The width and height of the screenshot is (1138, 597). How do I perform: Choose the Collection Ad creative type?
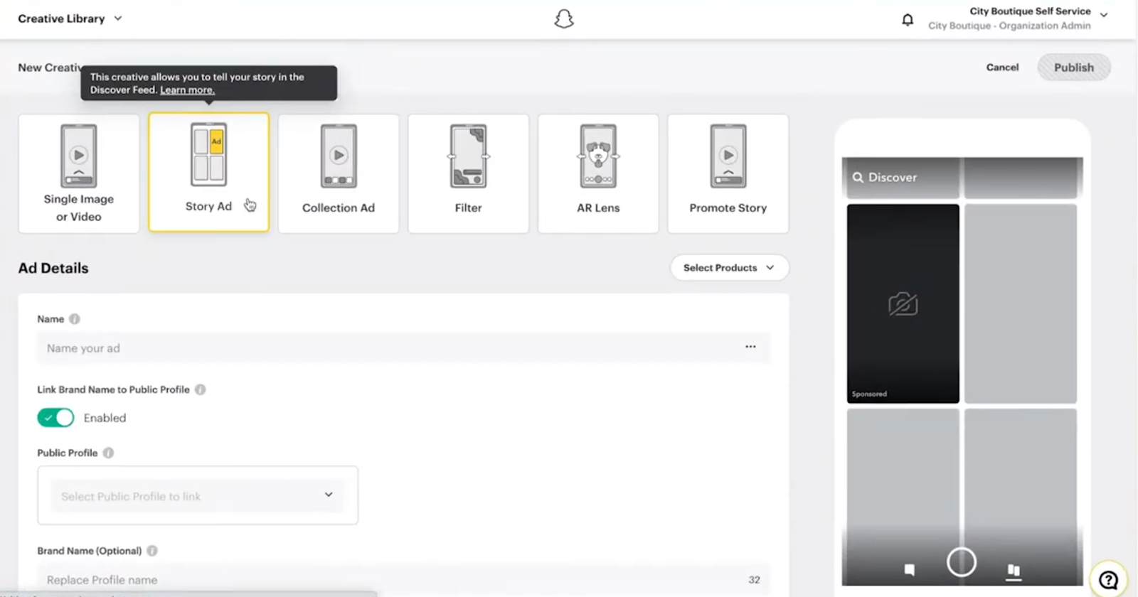[x=339, y=173]
